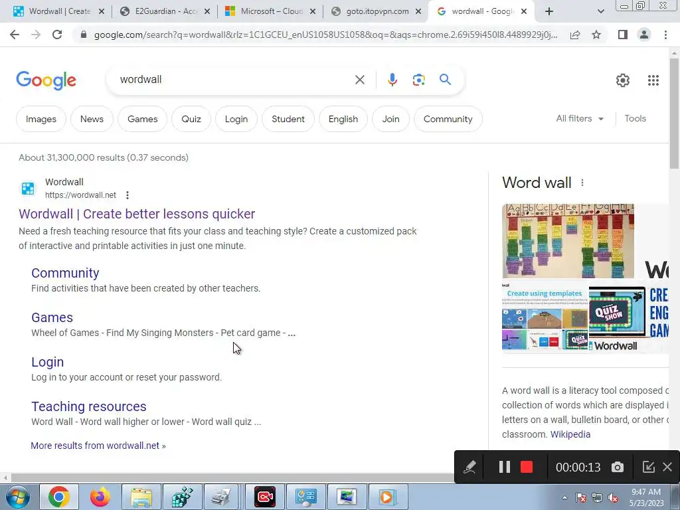Open the 'Create using templates' thumbnail
Image resolution: width=680 pixels, height=510 pixels.
pyautogui.click(x=545, y=317)
